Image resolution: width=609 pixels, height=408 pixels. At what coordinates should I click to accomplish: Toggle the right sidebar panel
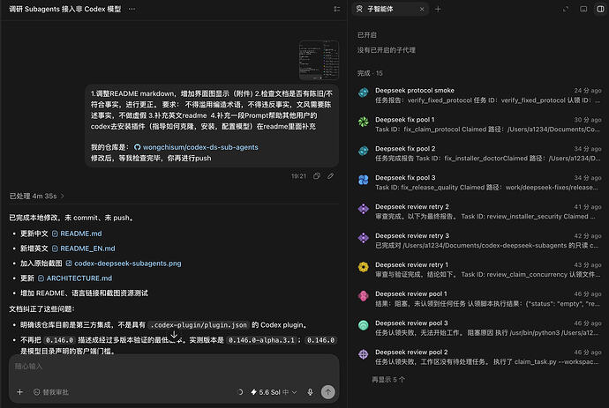click(600, 9)
